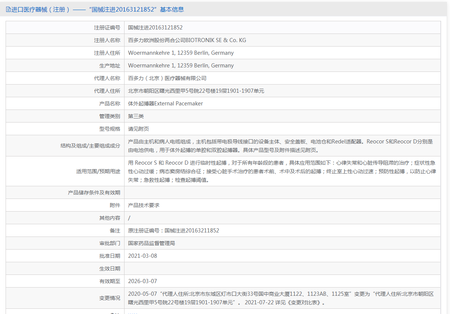The height and width of the screenshot is (314, 450).
Task: Click the 产品技术要求 attachment value
Action: tap(144, 205)
